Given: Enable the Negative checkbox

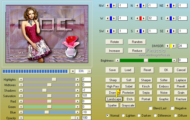Looking at the screenshot, I should [172, 108].
